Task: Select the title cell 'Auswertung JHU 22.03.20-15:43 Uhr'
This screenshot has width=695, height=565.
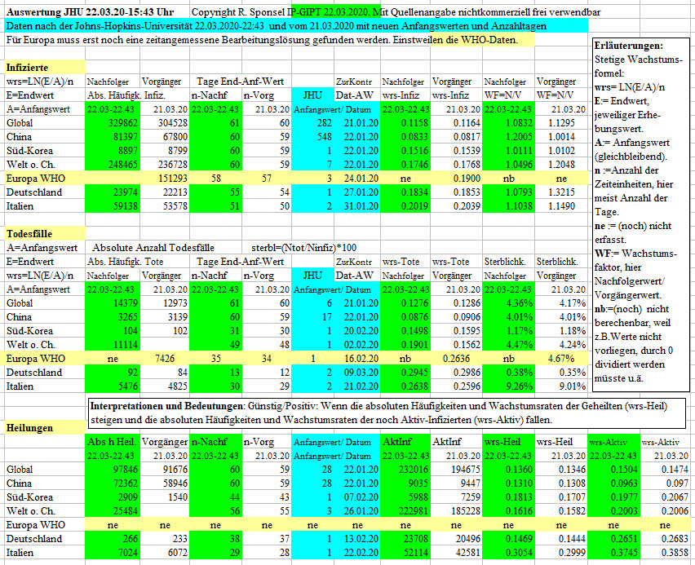Action: pyautogui.click(x=90, y=12)
